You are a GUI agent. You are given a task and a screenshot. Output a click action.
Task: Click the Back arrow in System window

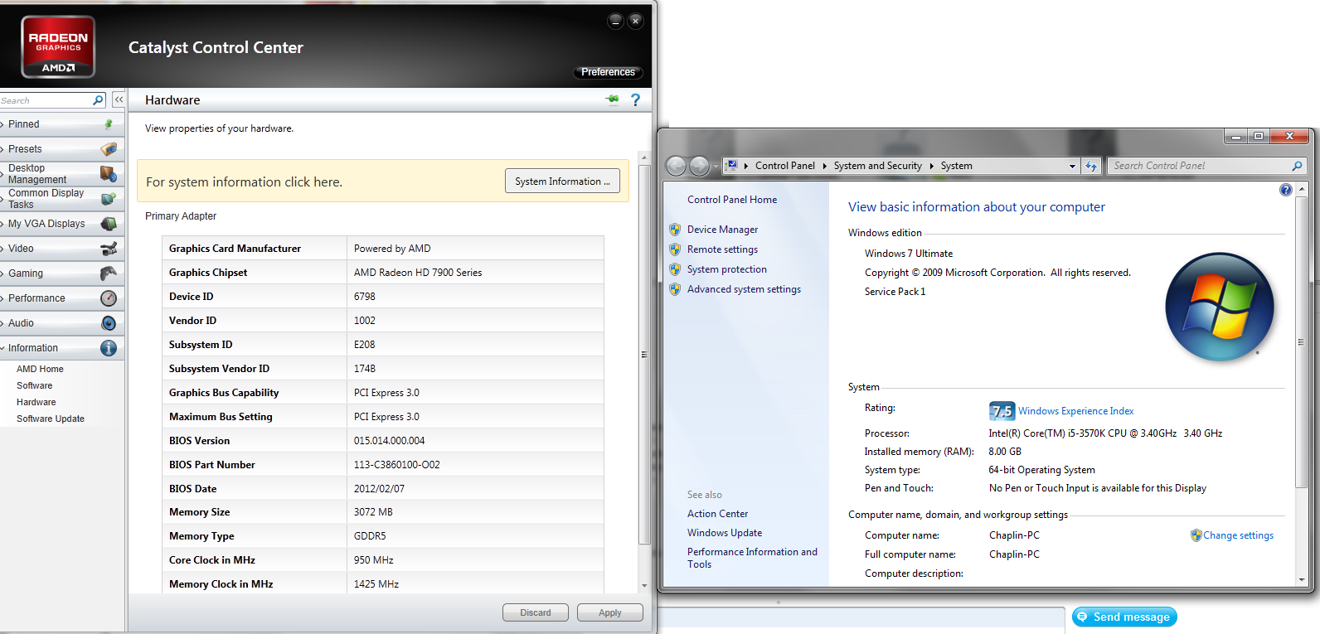(x=677, y=166)
